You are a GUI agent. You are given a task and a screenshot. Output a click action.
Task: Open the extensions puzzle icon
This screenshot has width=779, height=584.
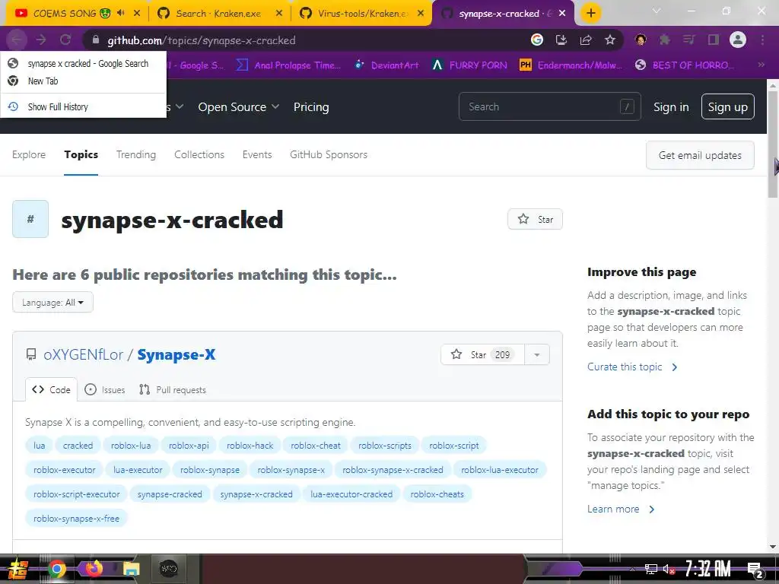pyautogui.click(x=665, y=40)
